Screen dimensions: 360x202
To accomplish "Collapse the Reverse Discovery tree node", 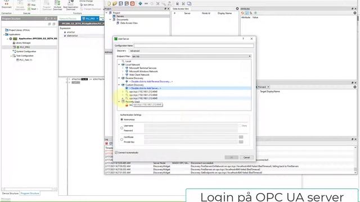I will 119,78.
